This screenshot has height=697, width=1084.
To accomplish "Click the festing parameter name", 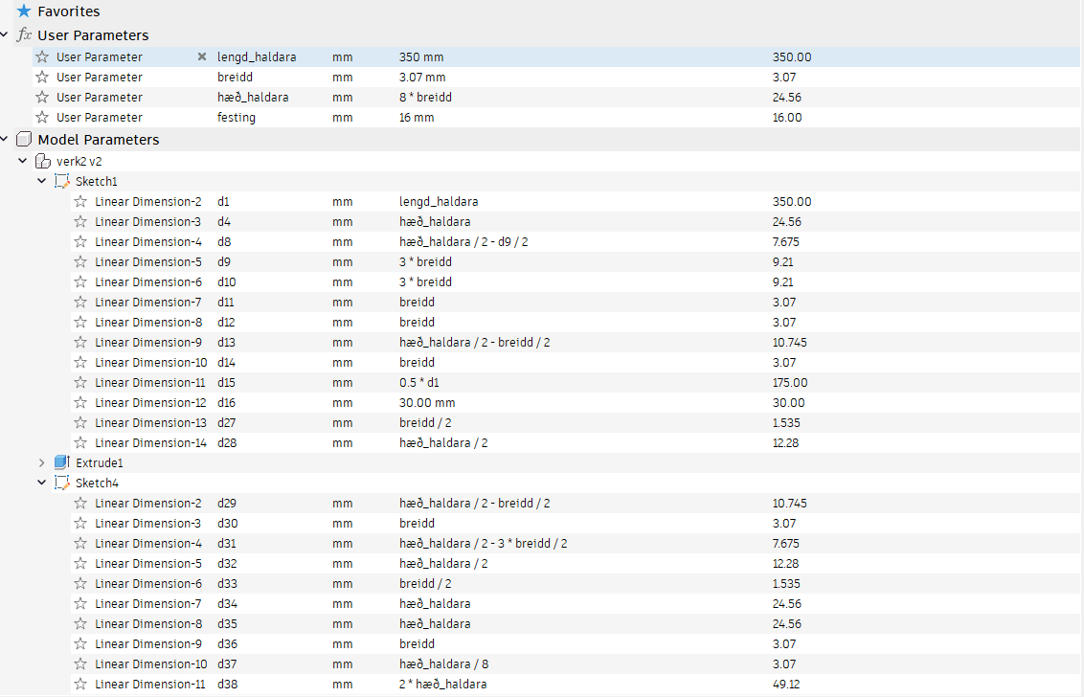I will click(237, 117).
